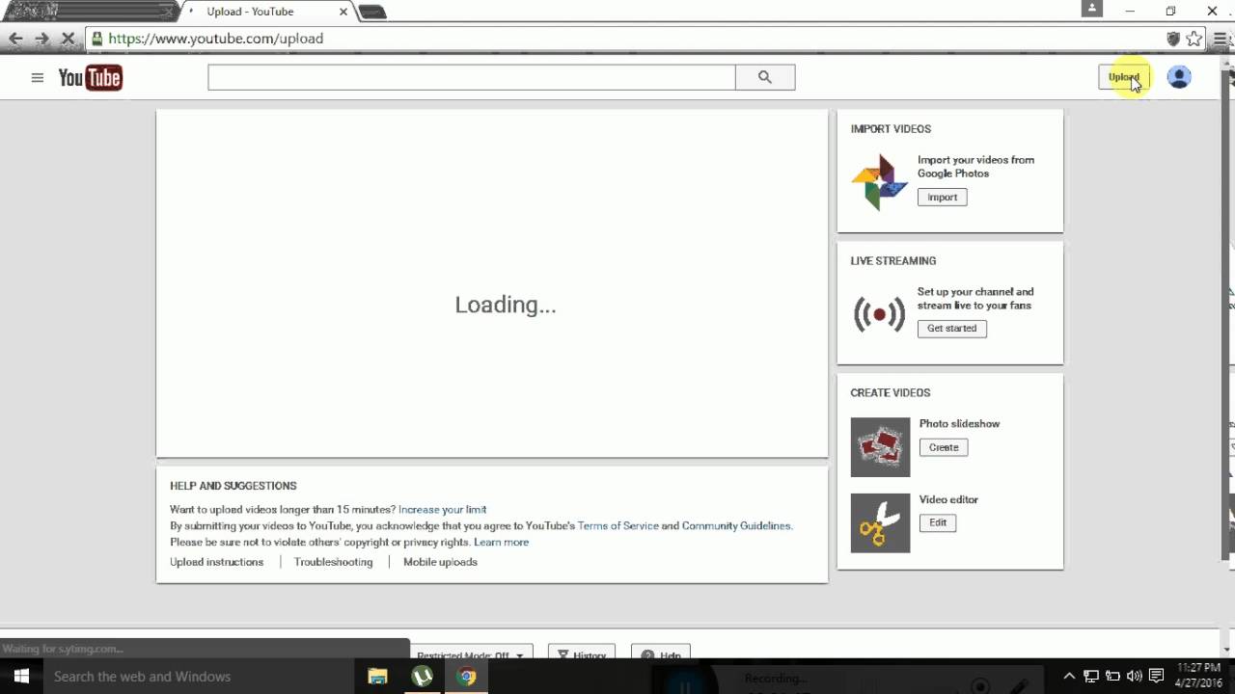Viewport: 1235px width, 694px height.
Task: Open the Terms of Service link
Action: click(618, 525)
